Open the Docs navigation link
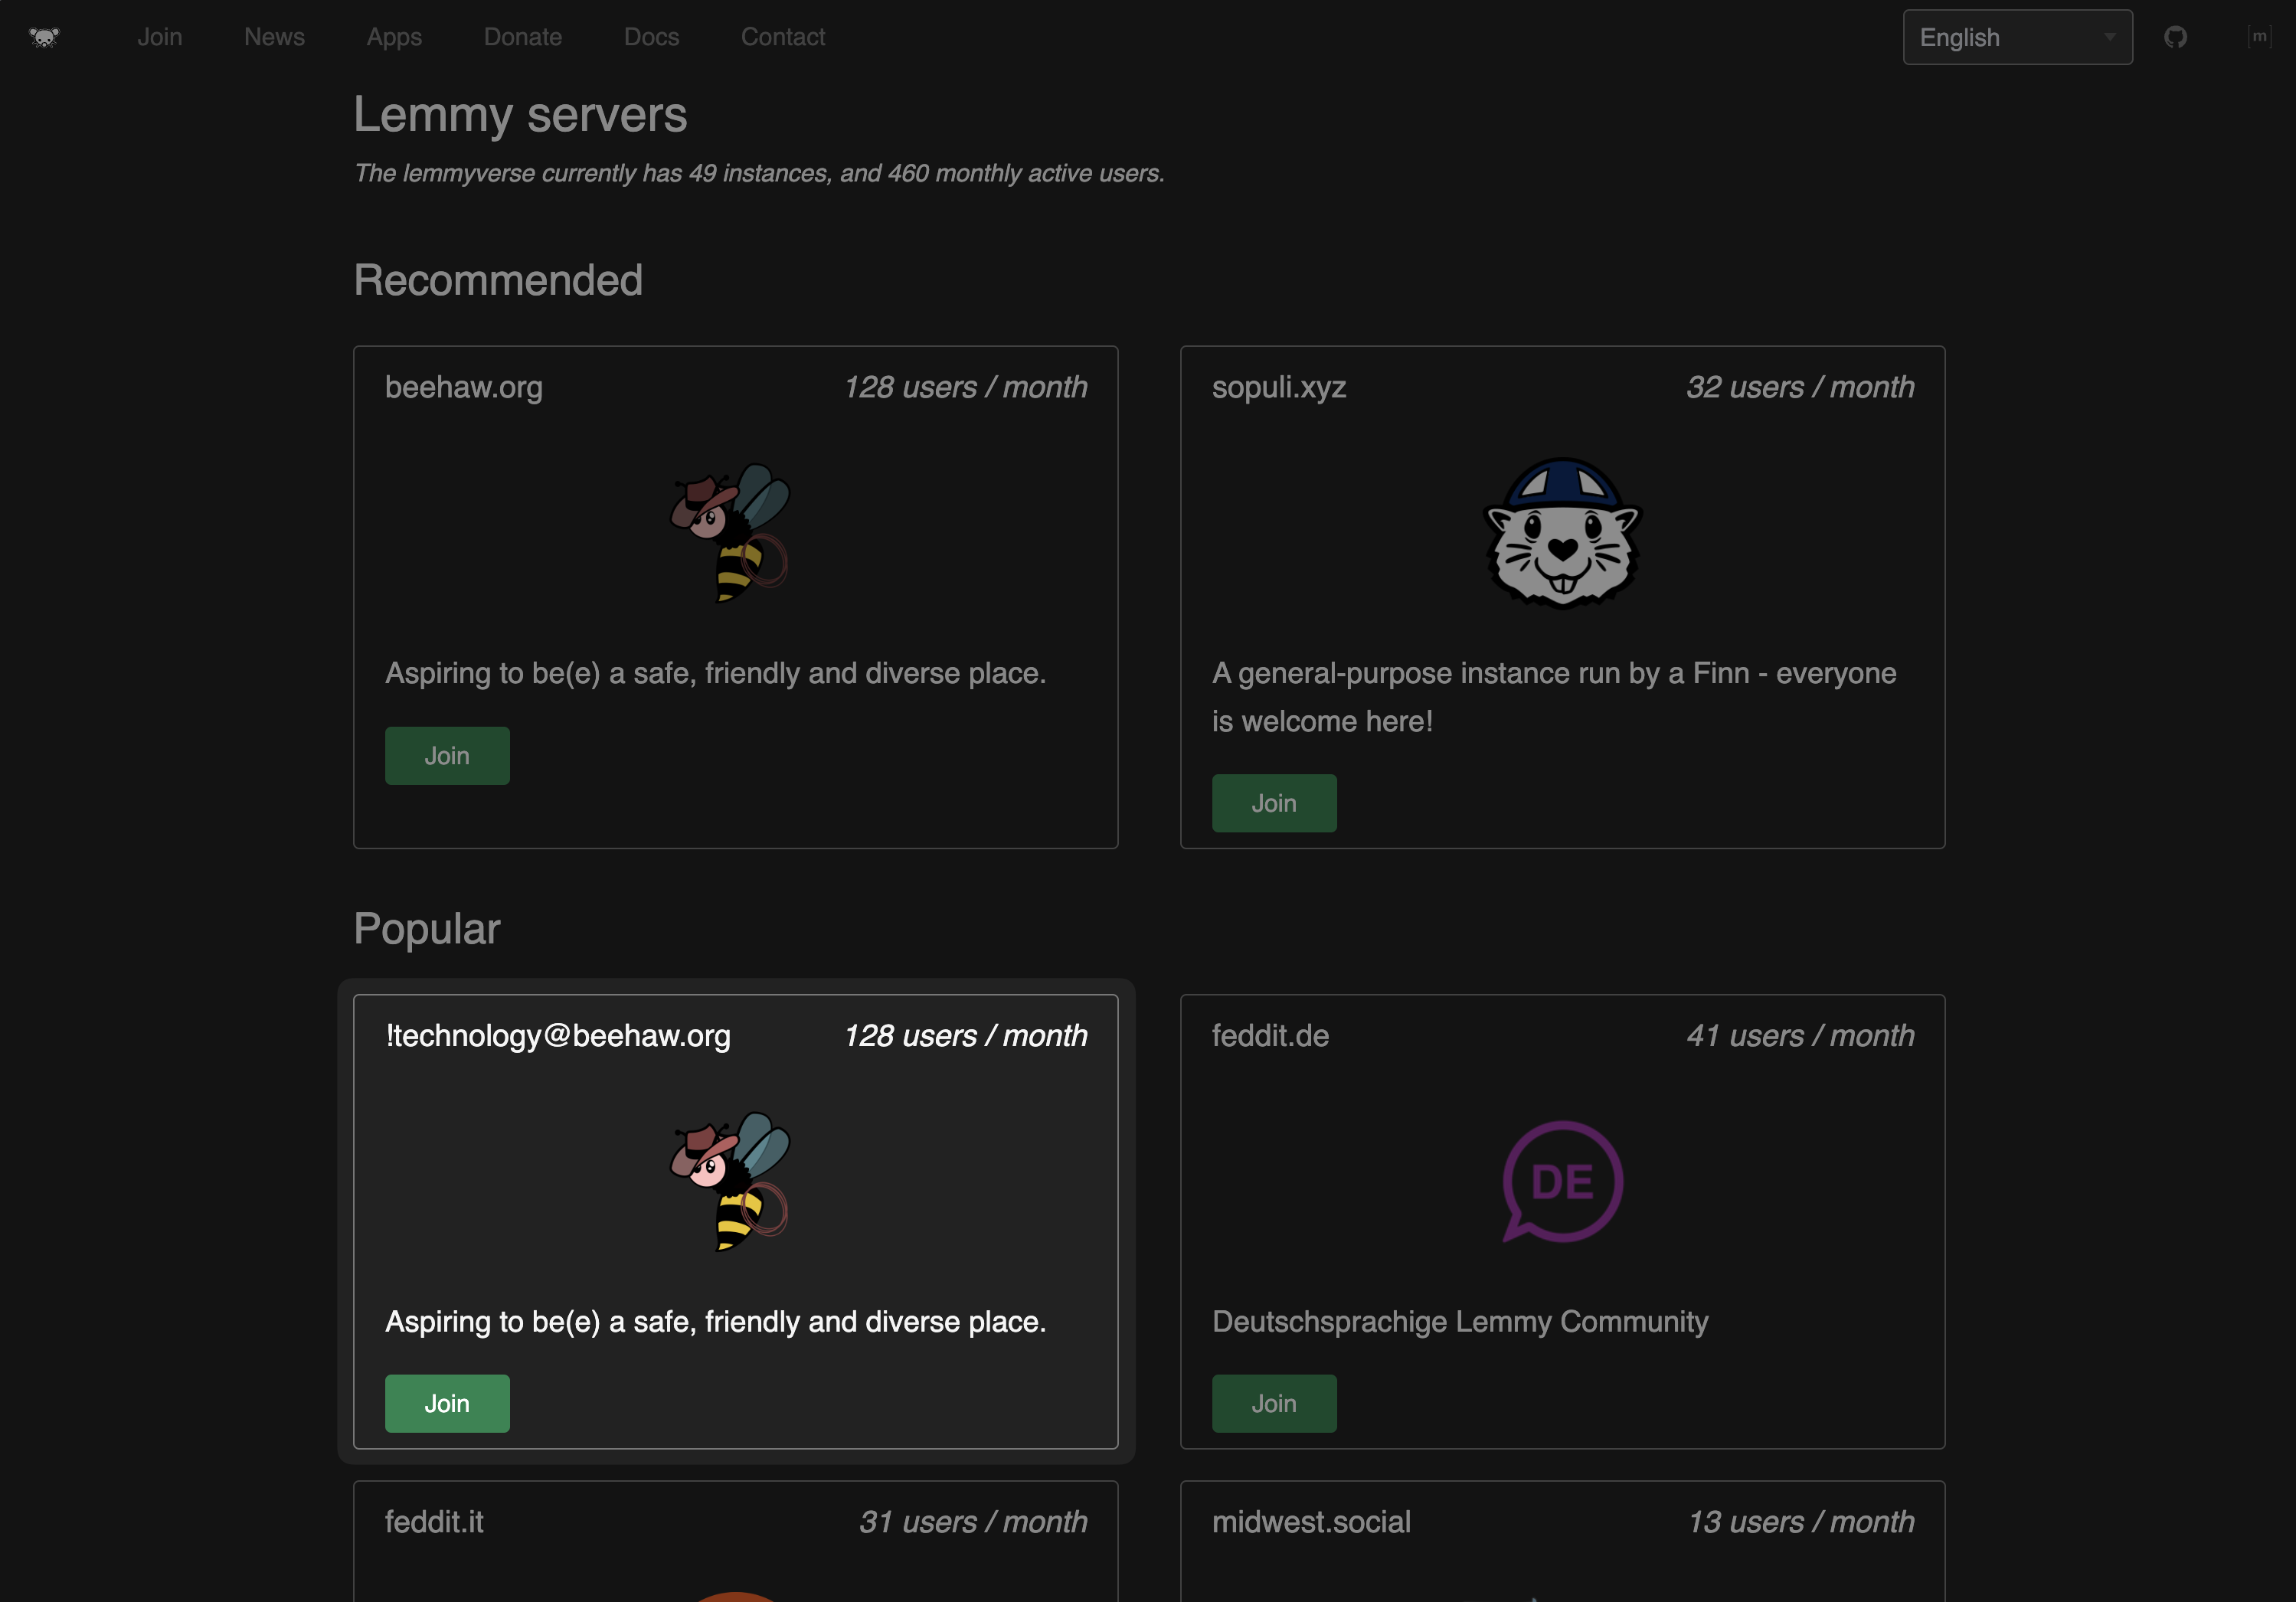Image resolution: width=2296 pixels, height=1602 pixels. (651, 37)
